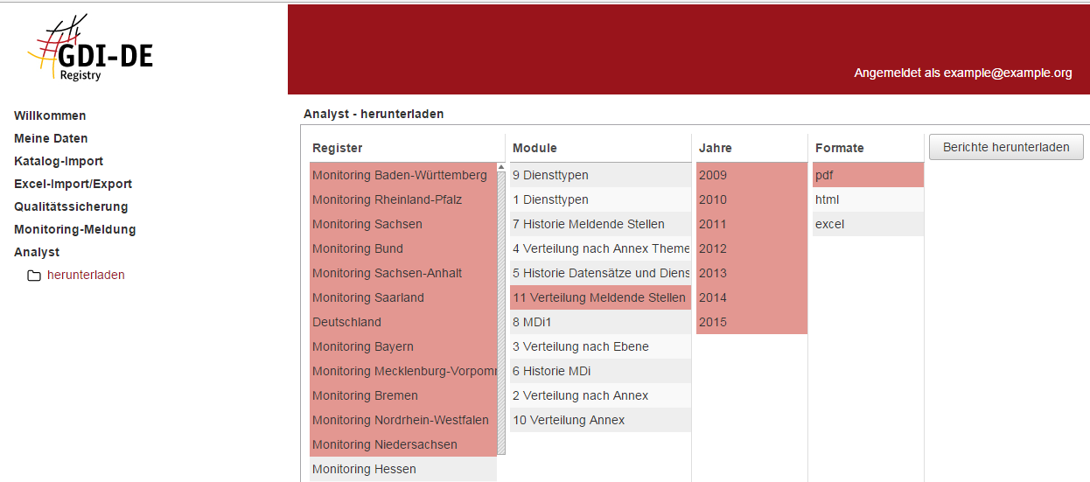1090x482 pixels.
Task: Click the folder icon beside herunterladen
Action: (x=34, y=276)
